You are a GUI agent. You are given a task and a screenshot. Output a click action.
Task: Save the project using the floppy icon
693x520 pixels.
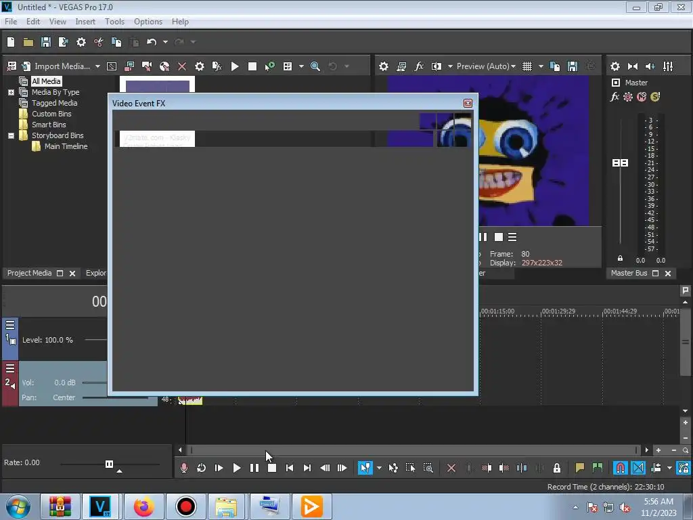pos(46,42)
